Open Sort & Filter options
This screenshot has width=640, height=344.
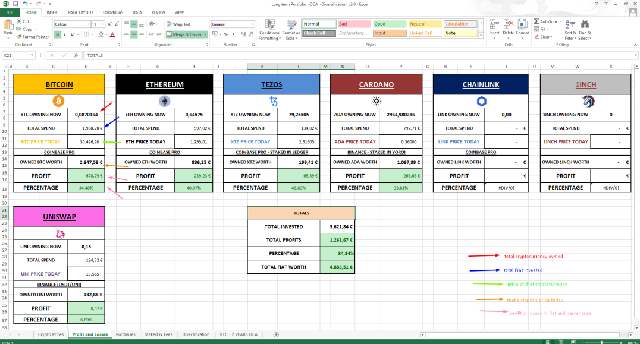click(570, 30)
